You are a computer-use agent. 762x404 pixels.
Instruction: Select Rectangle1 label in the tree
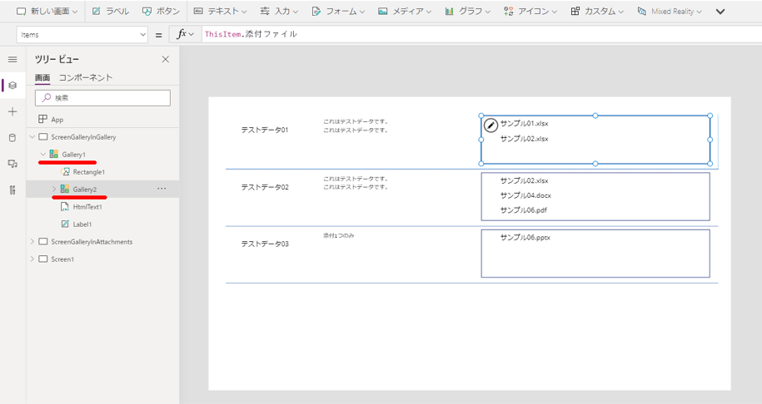click(x=89, y=172)
